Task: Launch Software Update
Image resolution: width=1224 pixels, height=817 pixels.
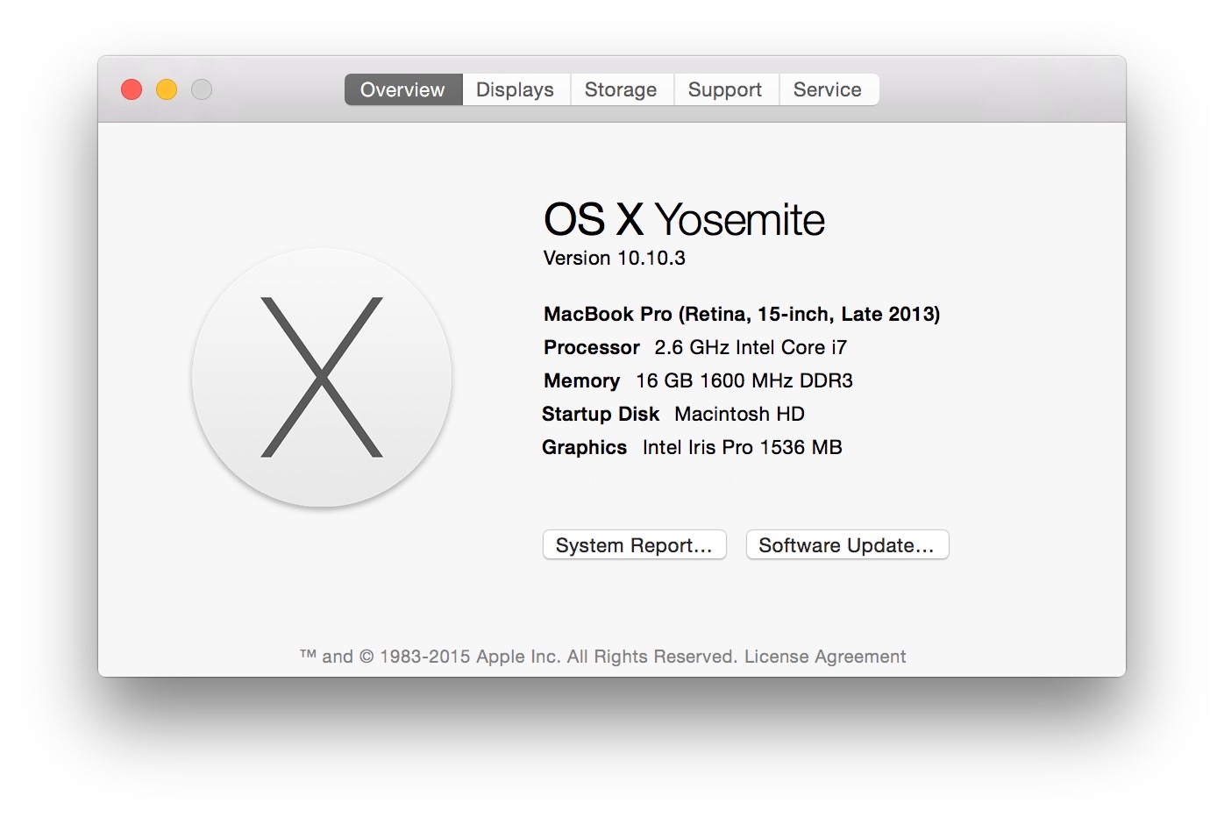Action: (x=847, y=544)
